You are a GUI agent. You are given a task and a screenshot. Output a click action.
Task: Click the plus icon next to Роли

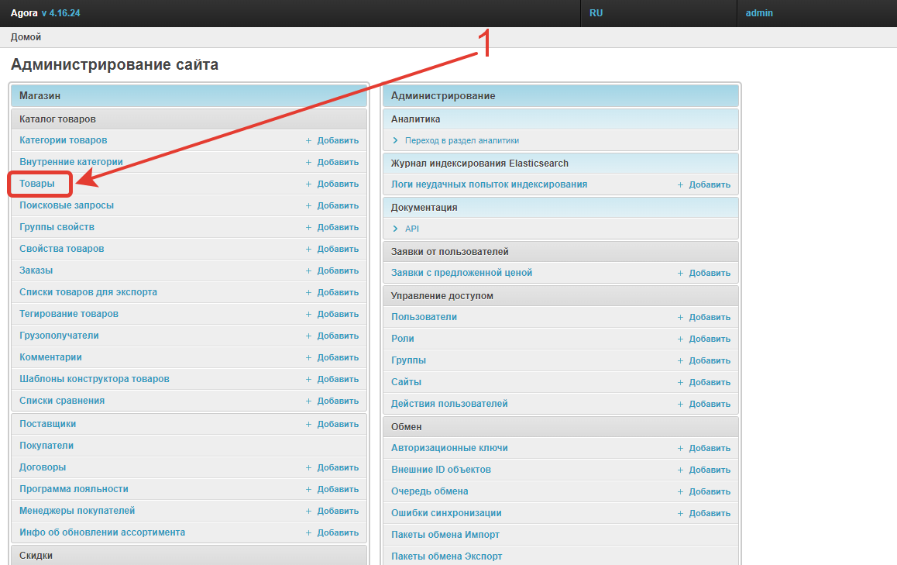point(680,339)
